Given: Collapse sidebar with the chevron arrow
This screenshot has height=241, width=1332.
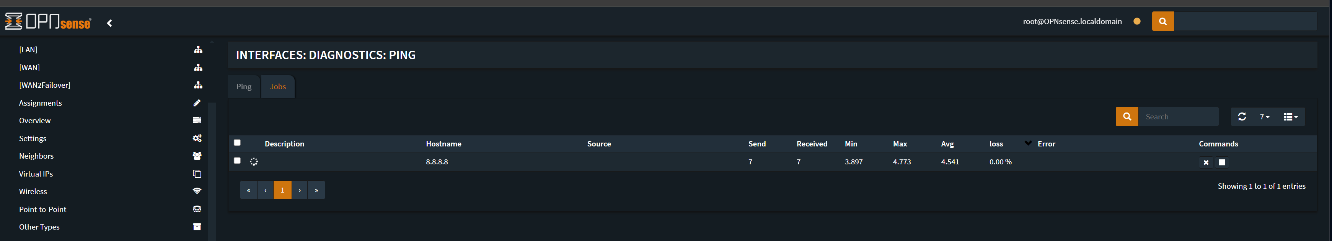Looking at the screenshot, I should pyautogui.click(x=109, y=23).
